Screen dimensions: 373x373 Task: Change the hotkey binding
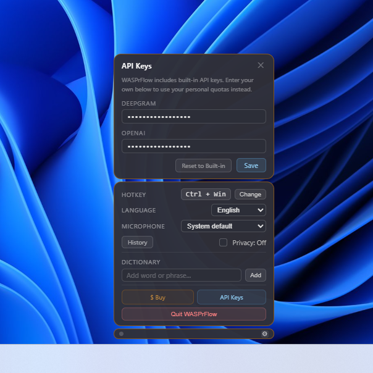(x=250, y=195)
